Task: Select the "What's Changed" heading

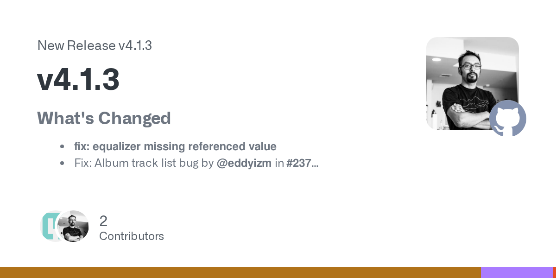Action: pyautogui.click(x=104, y=118)
